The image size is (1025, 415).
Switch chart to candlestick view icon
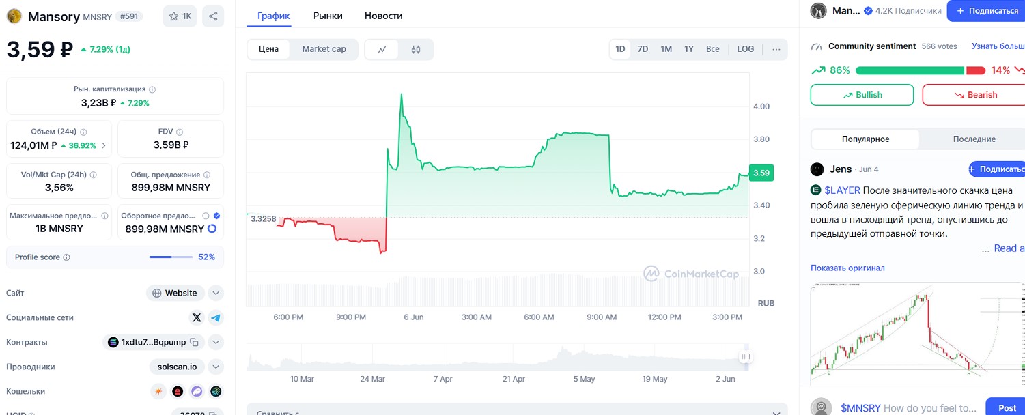point(416,49)
